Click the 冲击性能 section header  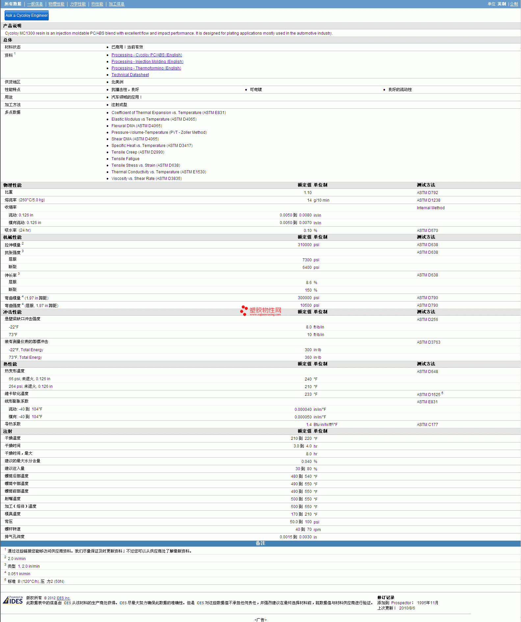pos(12,312)
